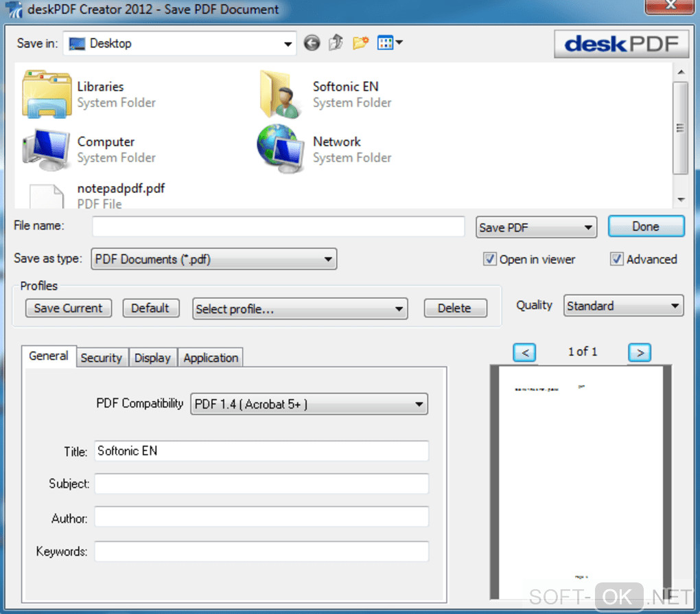Image resolution: width=700 pixels, height=614 pixels.
Task: Open the Select profile dropdown
Action: tap(300, 309)
